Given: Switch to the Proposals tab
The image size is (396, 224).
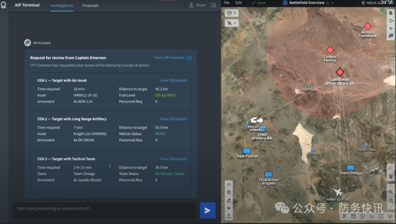Looking at the screenshot, I should point(90,5).
